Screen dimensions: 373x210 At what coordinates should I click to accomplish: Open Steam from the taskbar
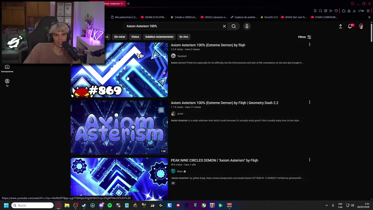point(84,205)
